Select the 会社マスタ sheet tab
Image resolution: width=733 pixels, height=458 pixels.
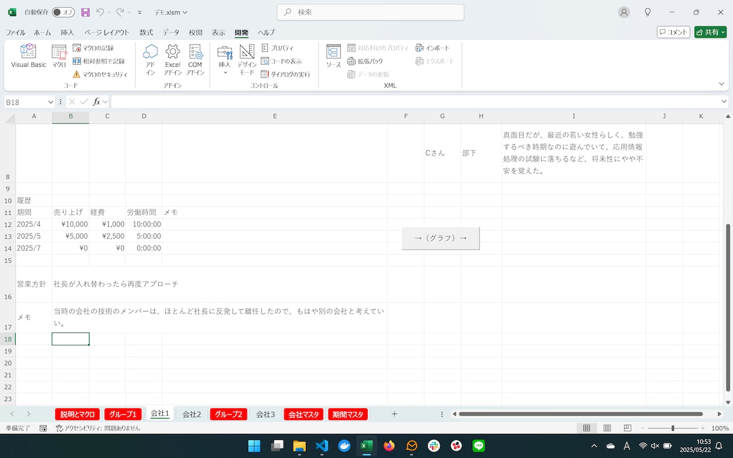tap(303, 414)
